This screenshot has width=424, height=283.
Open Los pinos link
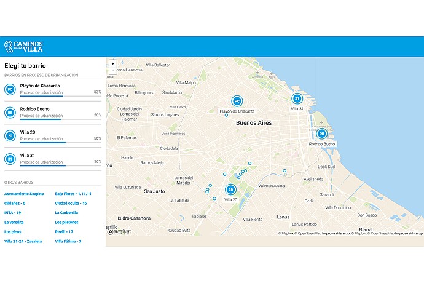click(13, 232)
